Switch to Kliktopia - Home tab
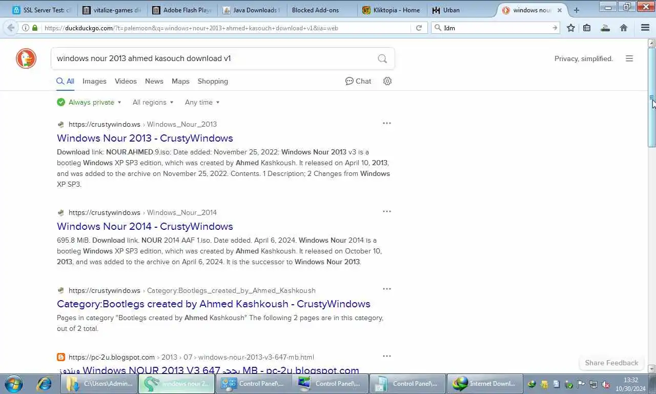 (x=391, y=10)
